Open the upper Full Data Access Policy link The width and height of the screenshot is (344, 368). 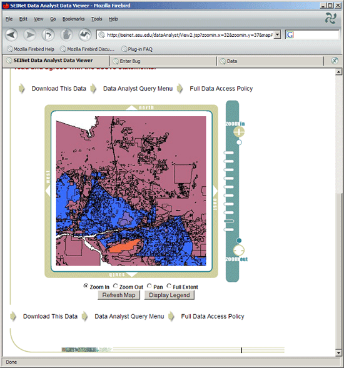(x=221, y=89)
